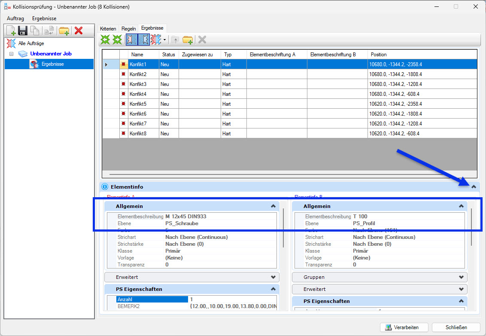Toggle highlight of element A in results toolbar

coord(132,40)
